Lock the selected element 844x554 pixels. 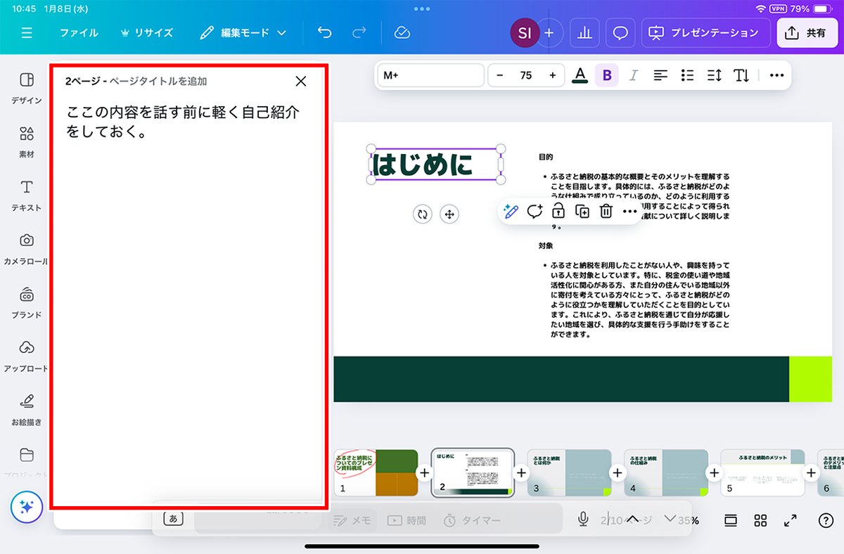[558, 212]
